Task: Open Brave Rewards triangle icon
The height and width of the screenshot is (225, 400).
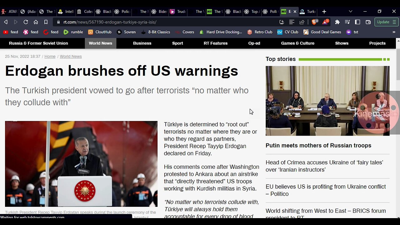Action: coord(325,22)
